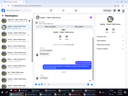Open Windows taskbar search
The image size is (128, 96).
point(7,92)
